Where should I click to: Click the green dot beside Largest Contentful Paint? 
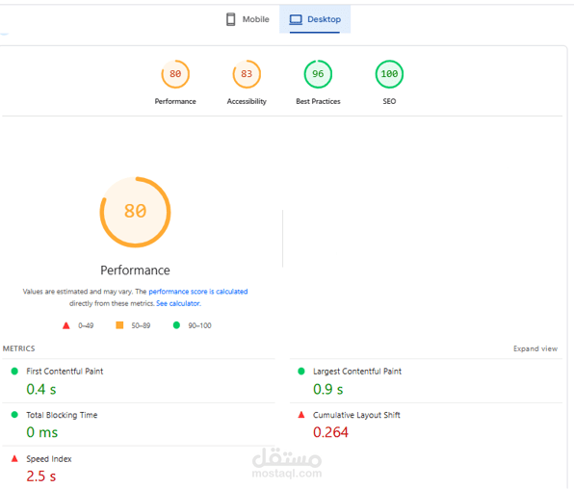301,372
